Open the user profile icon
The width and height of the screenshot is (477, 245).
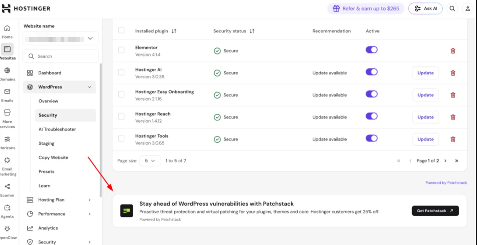coord(468,8)
